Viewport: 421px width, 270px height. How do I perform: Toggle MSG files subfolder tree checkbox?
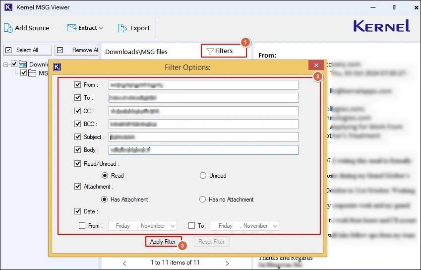(x=24, y=72)
